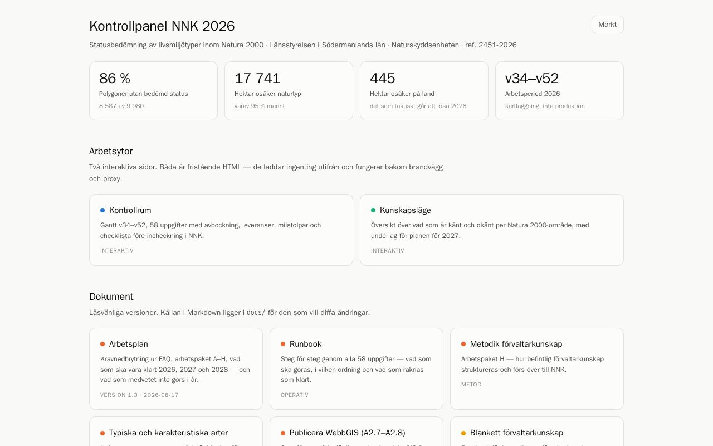The height and width of the screenshot is (446, 713).
Task: Select the v34–v52 Arbetsperiod card
Action: pyautogui.click(x=559, y=91)
